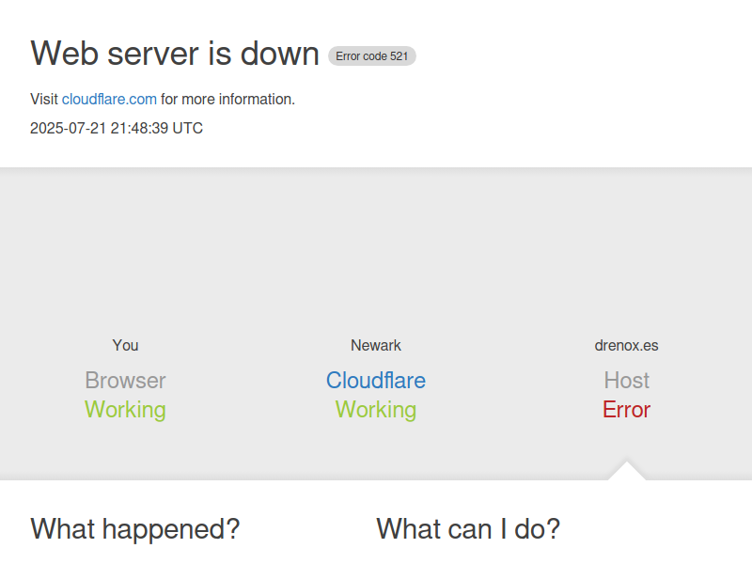Image resolution: width=752 pixels, height=564 pixels.
Task: Click the Host heading text
Action: tap(626, 381)
